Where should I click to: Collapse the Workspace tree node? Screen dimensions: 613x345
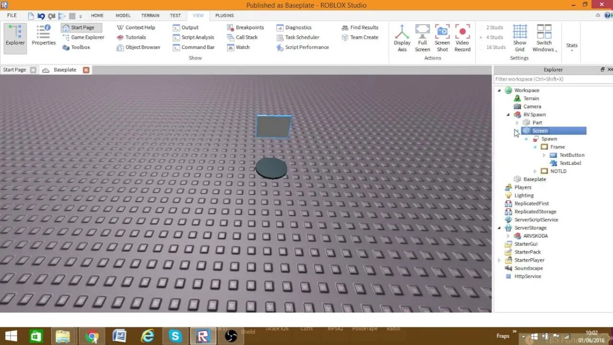(499, 91)
